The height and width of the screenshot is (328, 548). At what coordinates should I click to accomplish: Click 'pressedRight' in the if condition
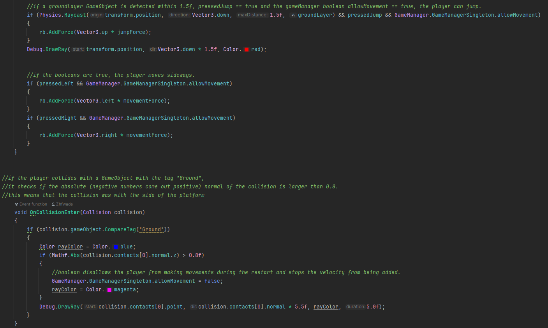click(58, 118)
